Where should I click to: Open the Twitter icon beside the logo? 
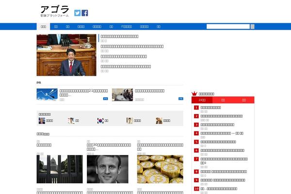click(78, 13)
